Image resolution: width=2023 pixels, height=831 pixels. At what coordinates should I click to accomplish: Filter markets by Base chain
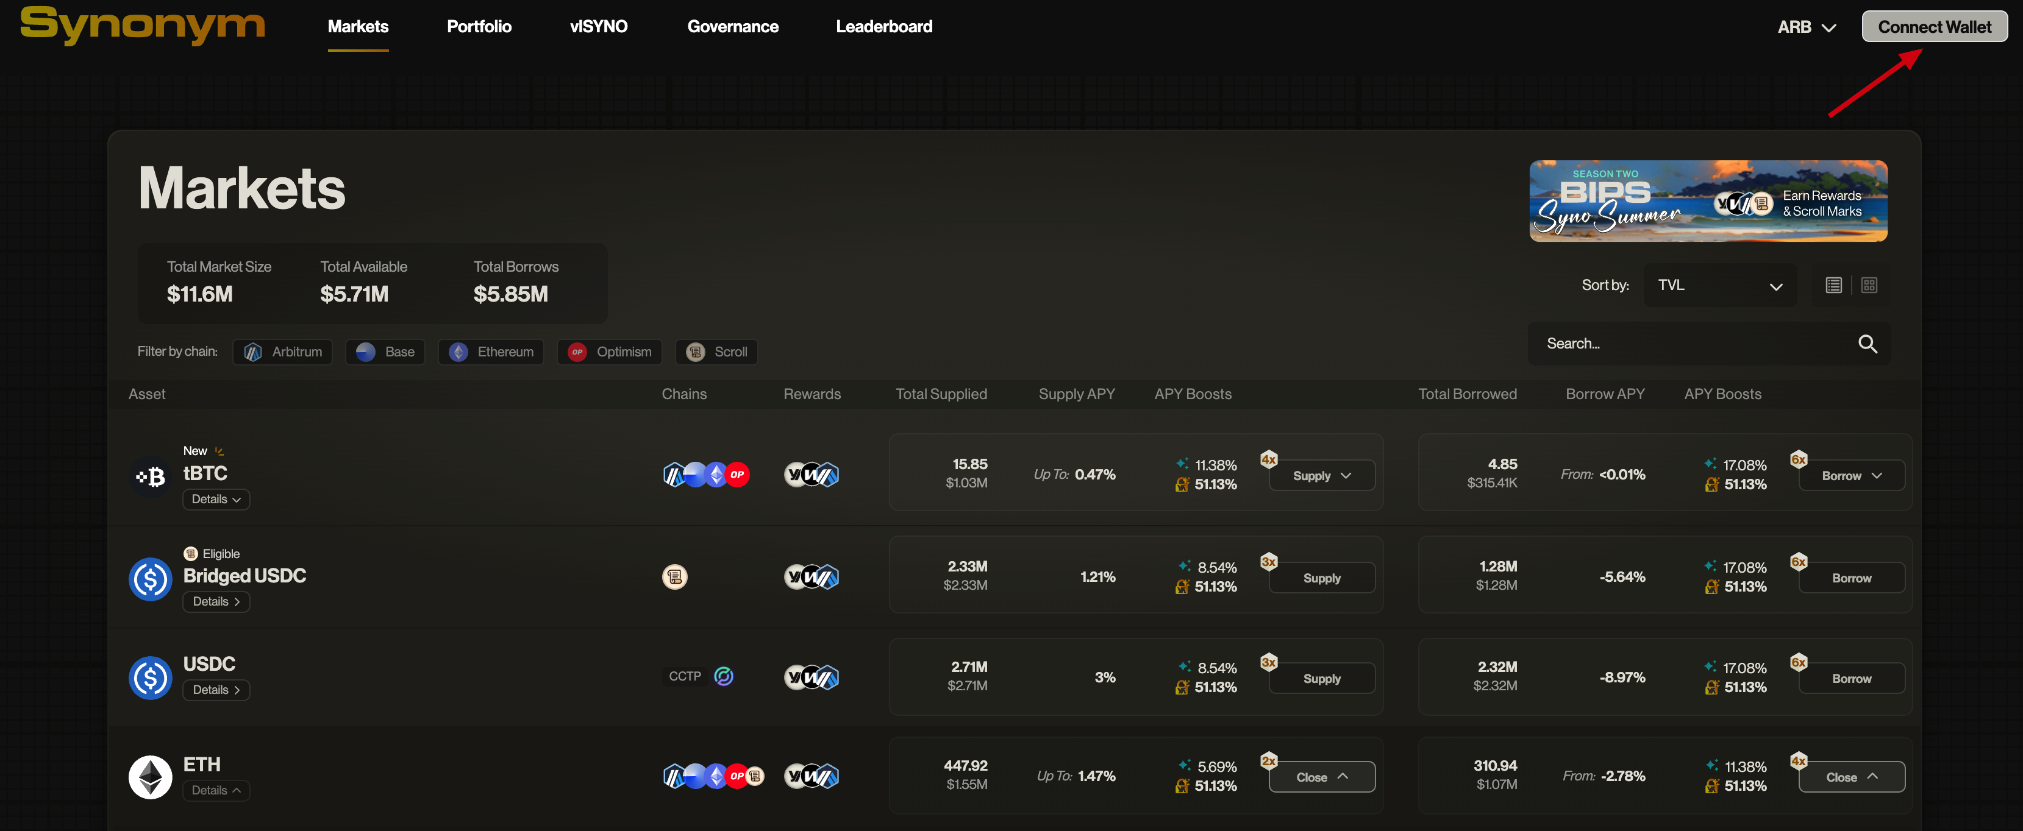385,352
